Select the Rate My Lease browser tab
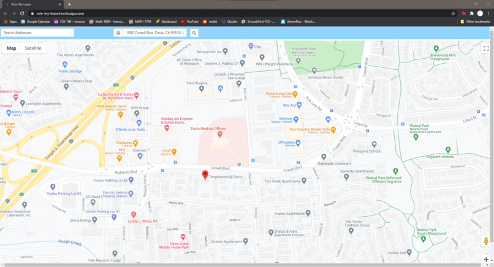The height and width of the screenshot is (267, 494). pos(33,4)
